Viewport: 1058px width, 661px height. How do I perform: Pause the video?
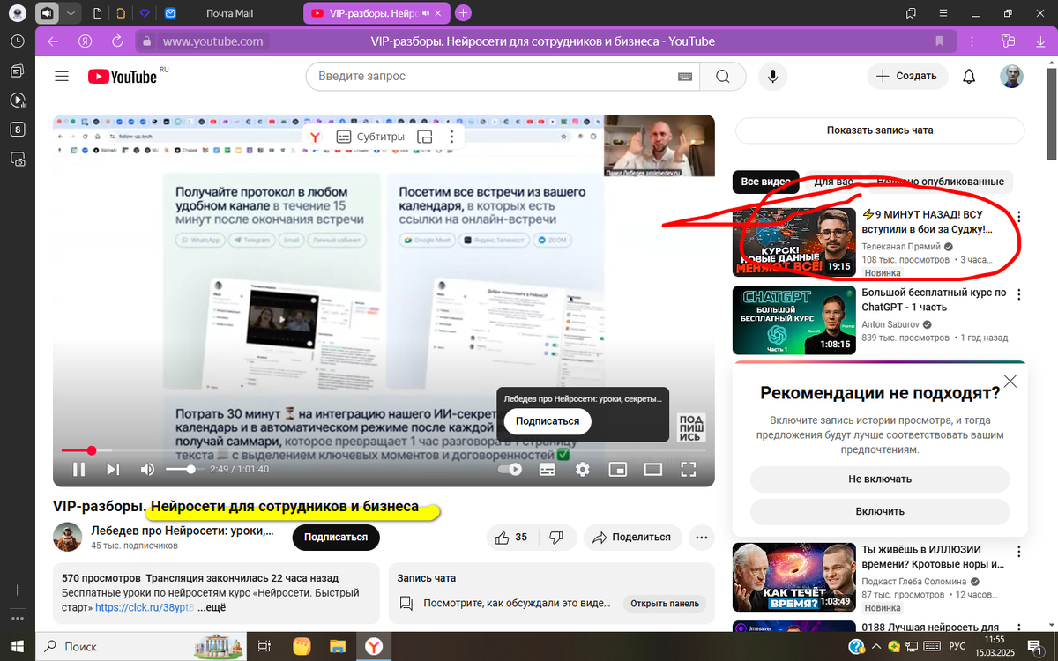point(78,470)
